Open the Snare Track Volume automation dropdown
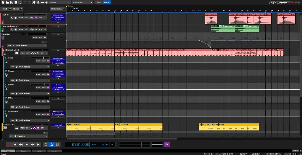Viewport: 302px width, 155px height. click(30, 80)
